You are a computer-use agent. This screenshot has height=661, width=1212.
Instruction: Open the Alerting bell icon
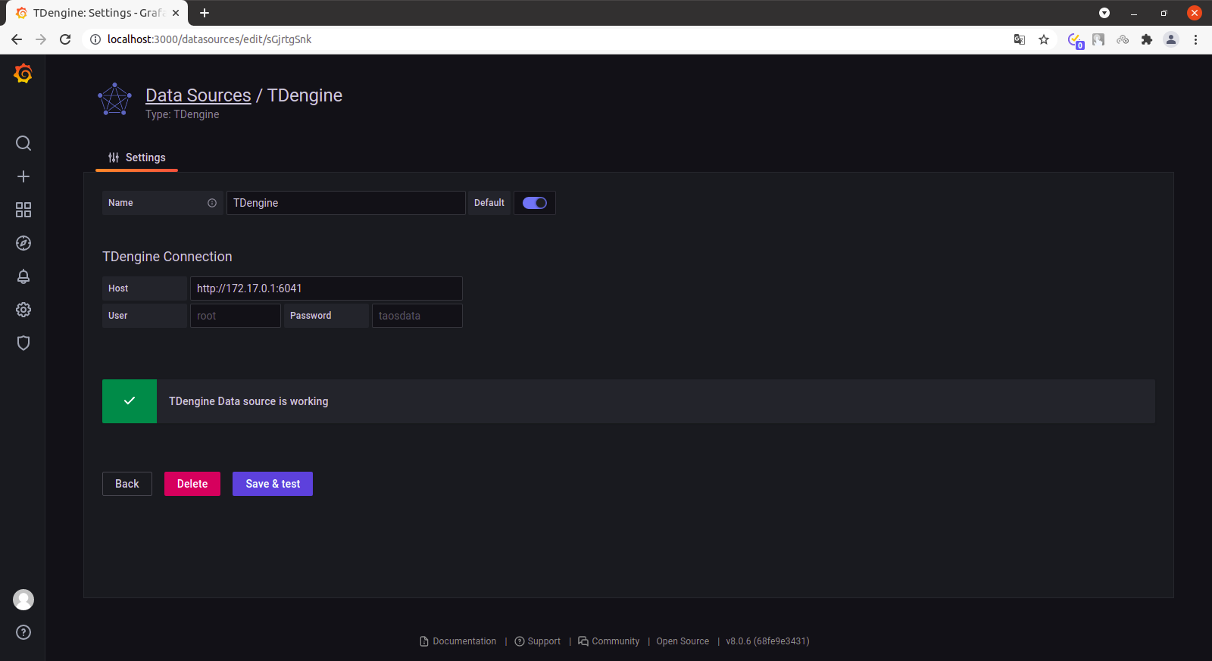tap(23, 276)
